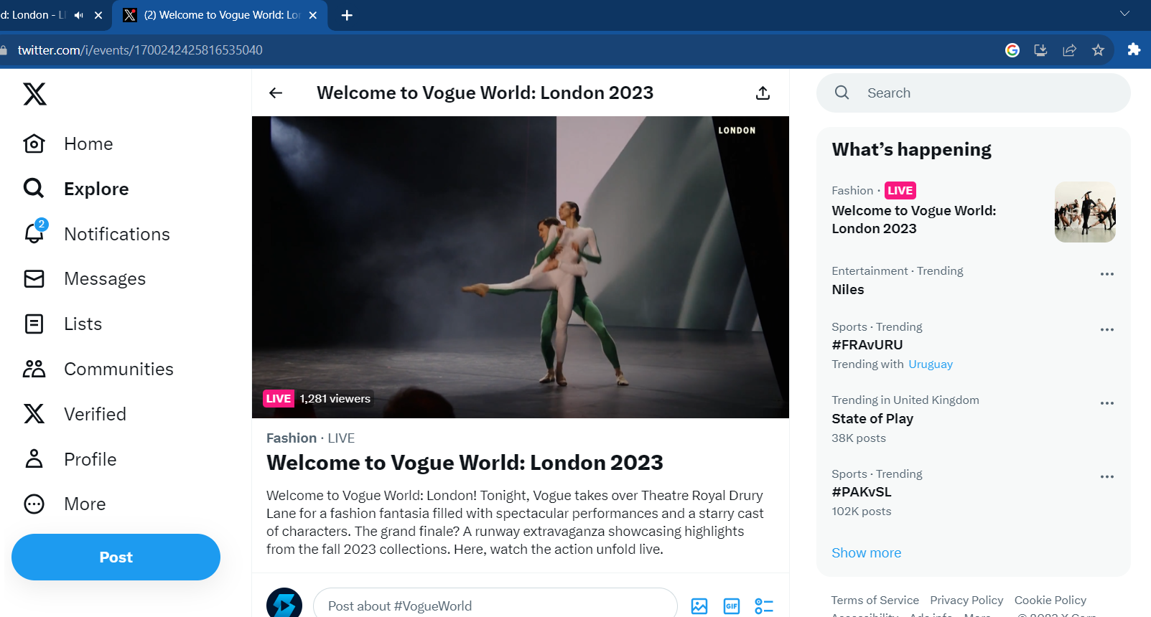Click the search magnifier icon

[842, 93]
